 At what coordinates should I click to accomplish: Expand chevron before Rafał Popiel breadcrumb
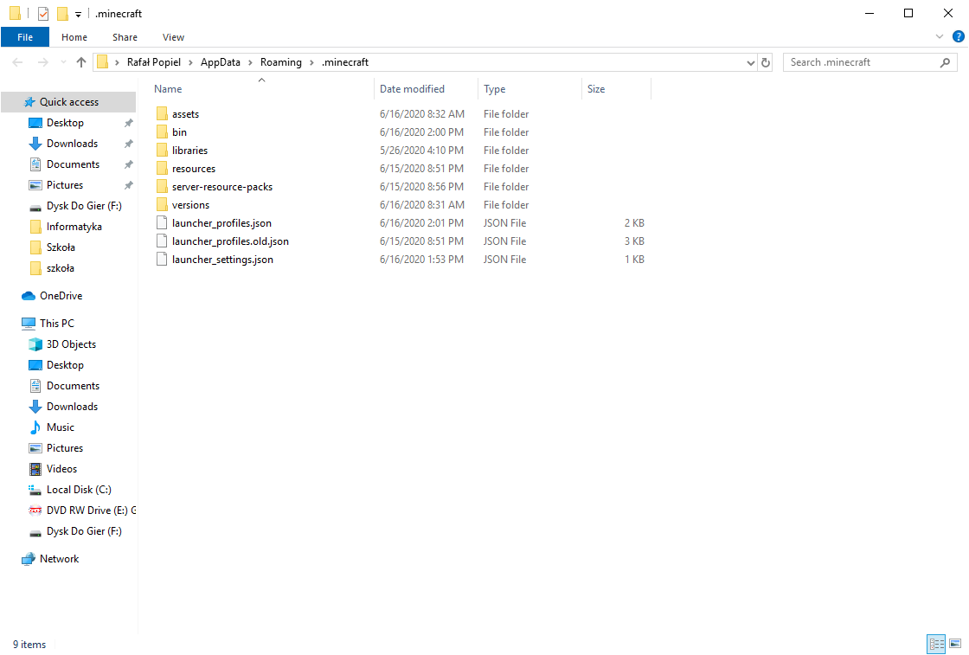117,62
